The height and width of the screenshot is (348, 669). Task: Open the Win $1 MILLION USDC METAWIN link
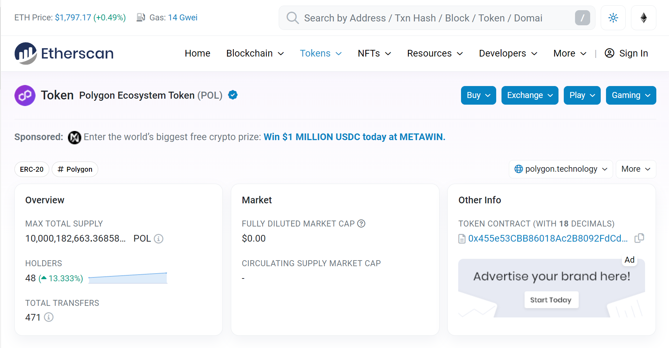354,137
